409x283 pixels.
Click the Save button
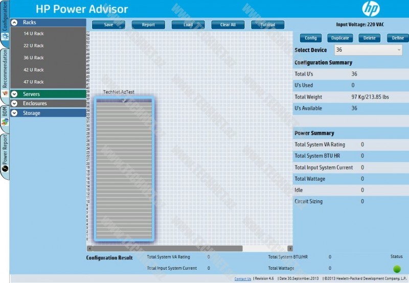[x=108, y=25]
